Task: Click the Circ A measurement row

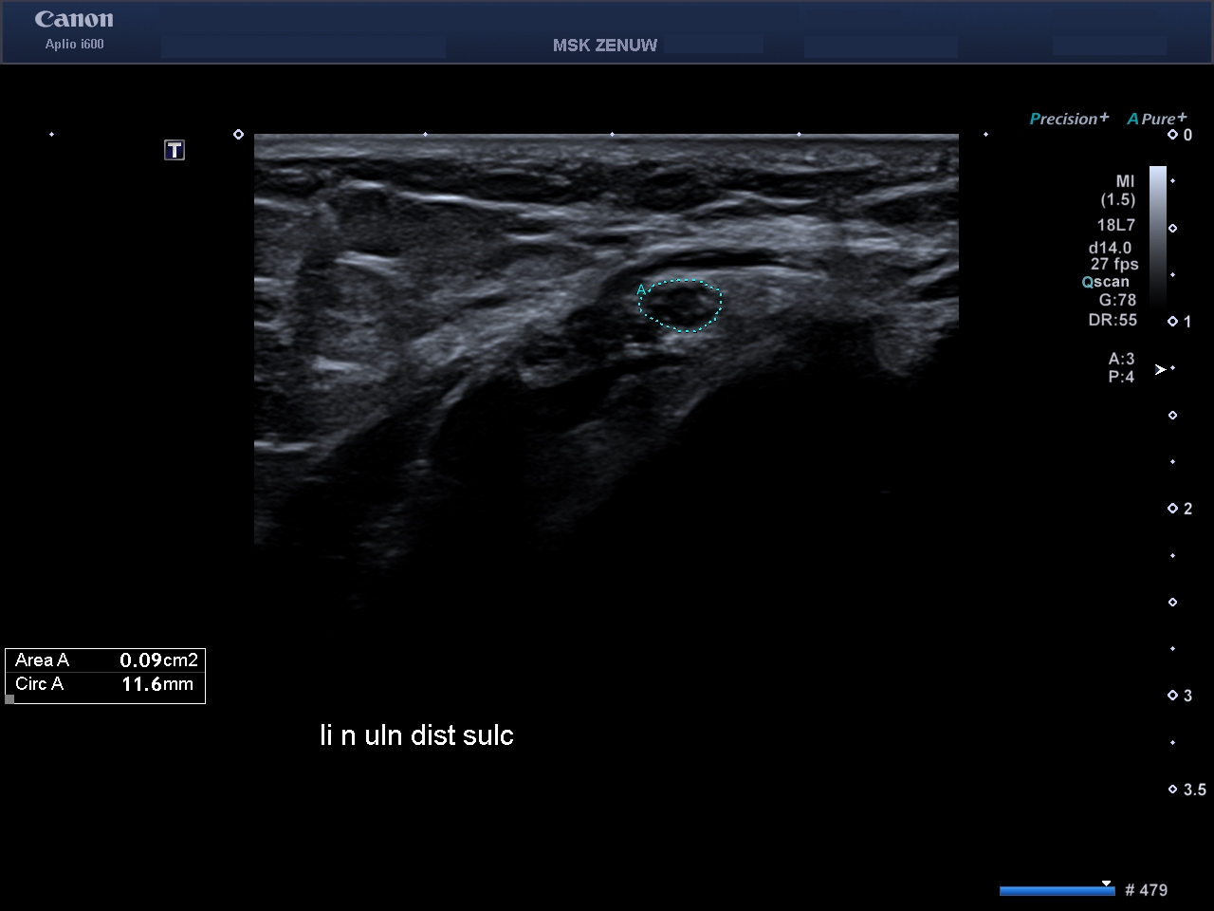Action: click(105, 684)
